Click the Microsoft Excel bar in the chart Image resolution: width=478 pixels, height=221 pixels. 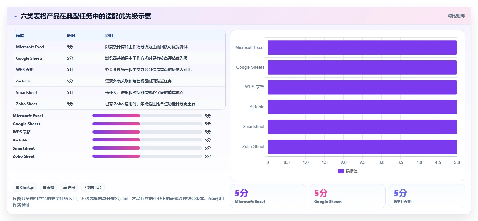coord(362,48)
